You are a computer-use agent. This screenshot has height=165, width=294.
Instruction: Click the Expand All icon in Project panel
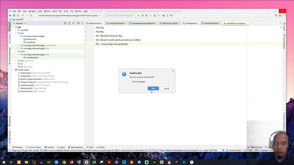(x=69, y=23)
